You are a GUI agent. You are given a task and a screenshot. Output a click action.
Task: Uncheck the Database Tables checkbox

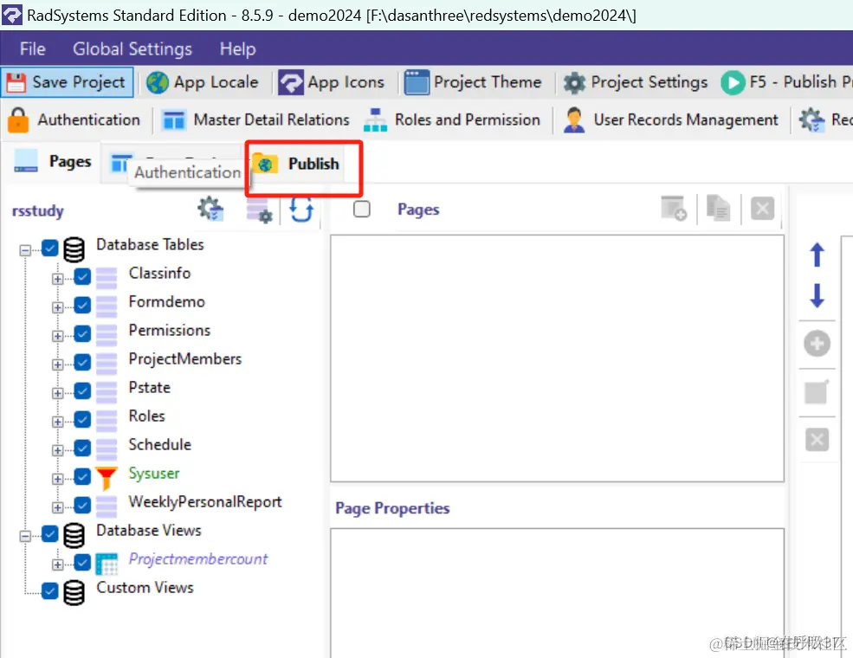pos(49,248)
